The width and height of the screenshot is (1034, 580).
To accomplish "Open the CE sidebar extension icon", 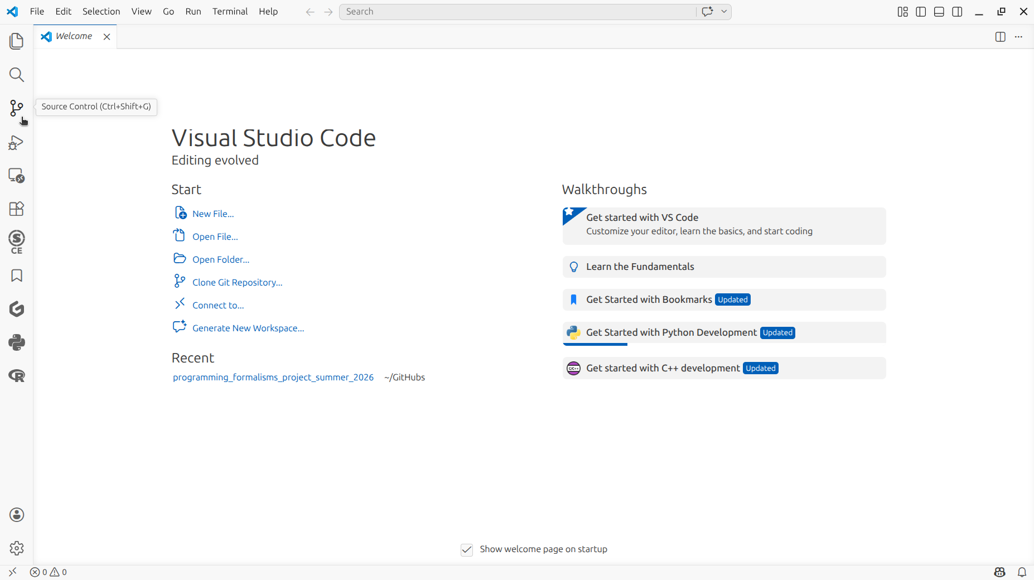I will pyautogui.click(x=17, y=242).
